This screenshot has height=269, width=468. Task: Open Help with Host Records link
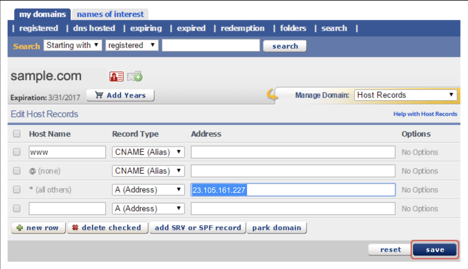(x=425, y=114)
